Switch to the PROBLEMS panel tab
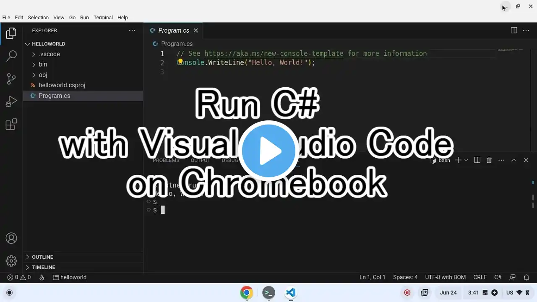This screenshot has width=537, height=302. (166, 160)
